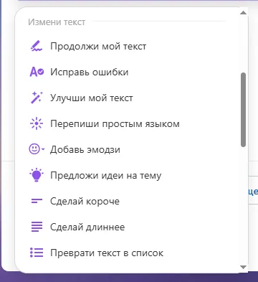Click the short-lines icon beside "Сделай короче"

coord(37,201)
